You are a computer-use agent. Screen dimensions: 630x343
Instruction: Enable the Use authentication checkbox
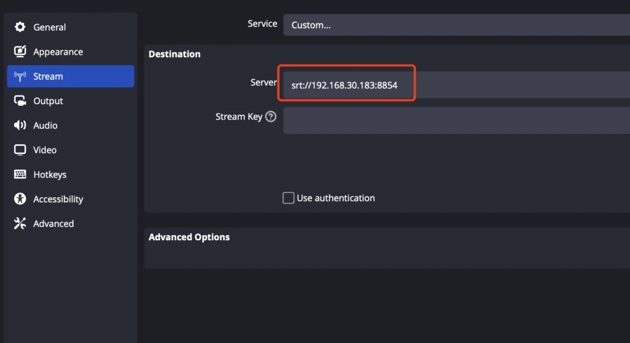[288, 198]
